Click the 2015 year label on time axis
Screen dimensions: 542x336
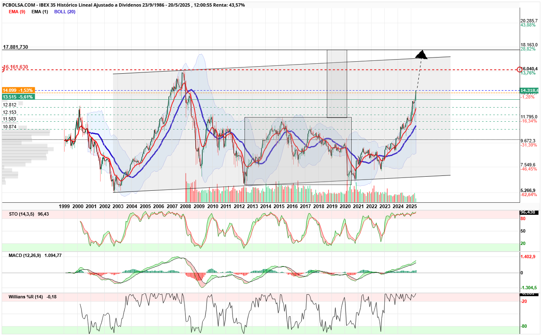(x=279, y=206)
